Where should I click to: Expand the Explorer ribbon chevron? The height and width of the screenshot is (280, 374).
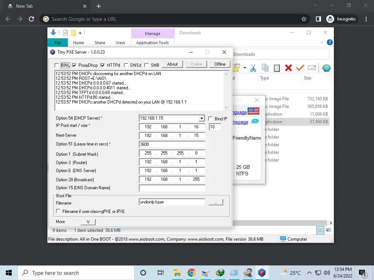[321, 42]
